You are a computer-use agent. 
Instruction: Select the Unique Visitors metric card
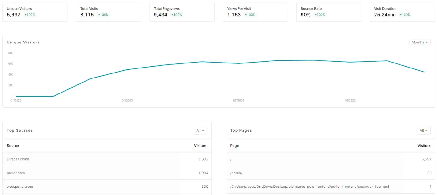pyautogui.click(x=35, y=12)
